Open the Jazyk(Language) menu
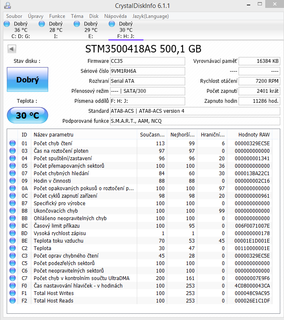This screenshot has height=320, width=284. pos(151,16)
